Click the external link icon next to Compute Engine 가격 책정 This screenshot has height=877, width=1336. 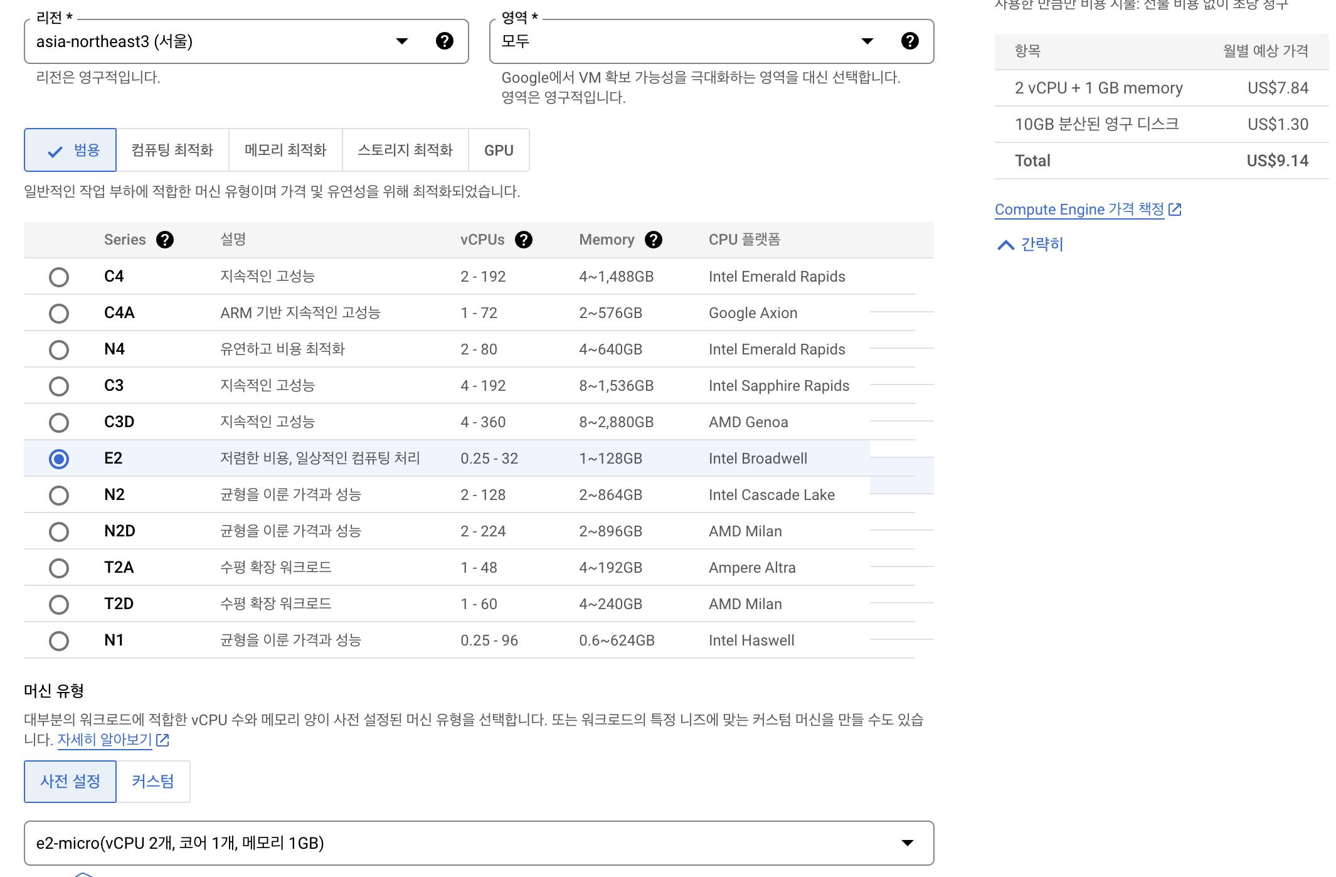(1175, 210)
